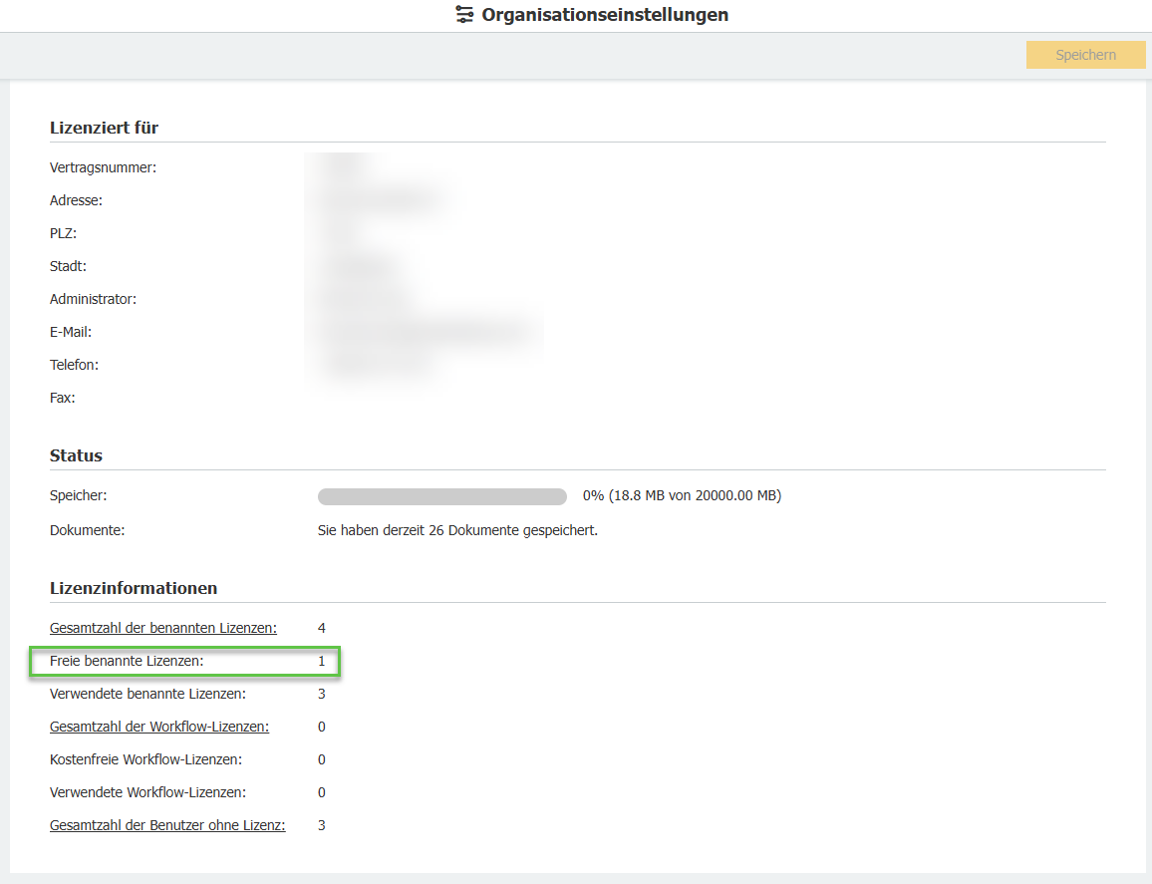Screen dimensions: 1152x884
Task: Select the Lizenzinformationen section heading
Action: pos(134,588)
